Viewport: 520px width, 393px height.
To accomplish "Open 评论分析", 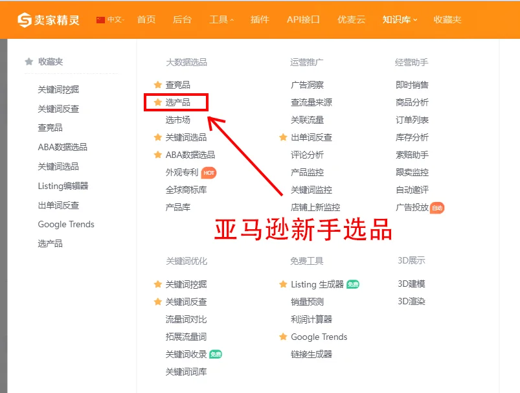I will point(307,155).
